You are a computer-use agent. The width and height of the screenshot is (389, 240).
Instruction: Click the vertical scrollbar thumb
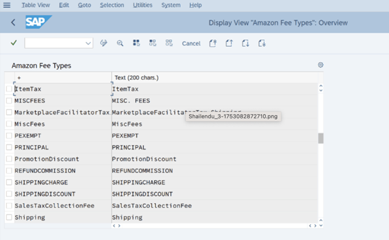[321, 138]
